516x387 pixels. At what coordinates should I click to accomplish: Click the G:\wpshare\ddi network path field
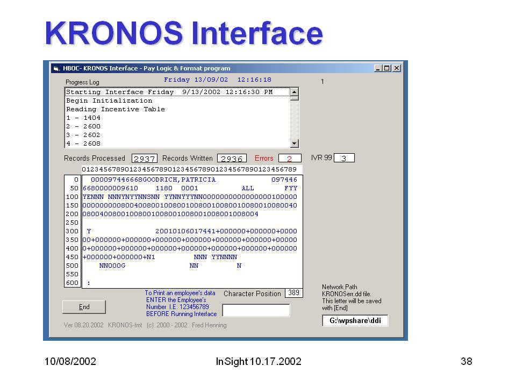click(355, 321)
